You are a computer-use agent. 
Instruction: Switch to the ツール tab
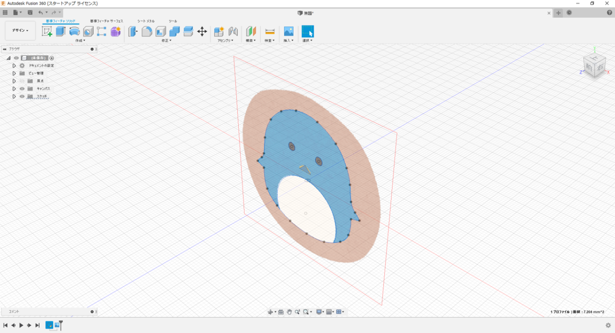[173, 21]
